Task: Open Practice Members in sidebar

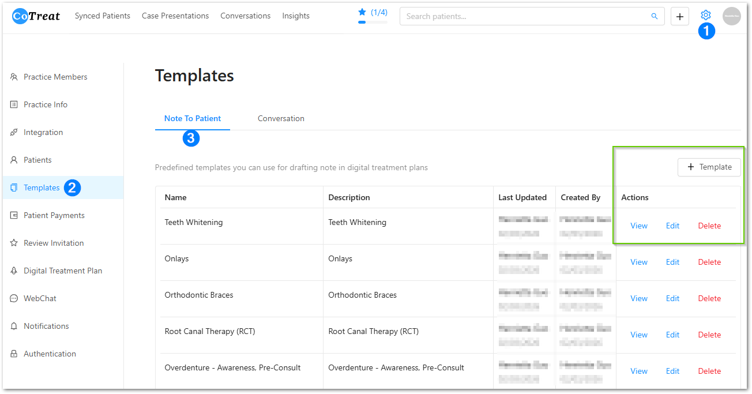Action: pyautogui.click(x=55, y=77)
